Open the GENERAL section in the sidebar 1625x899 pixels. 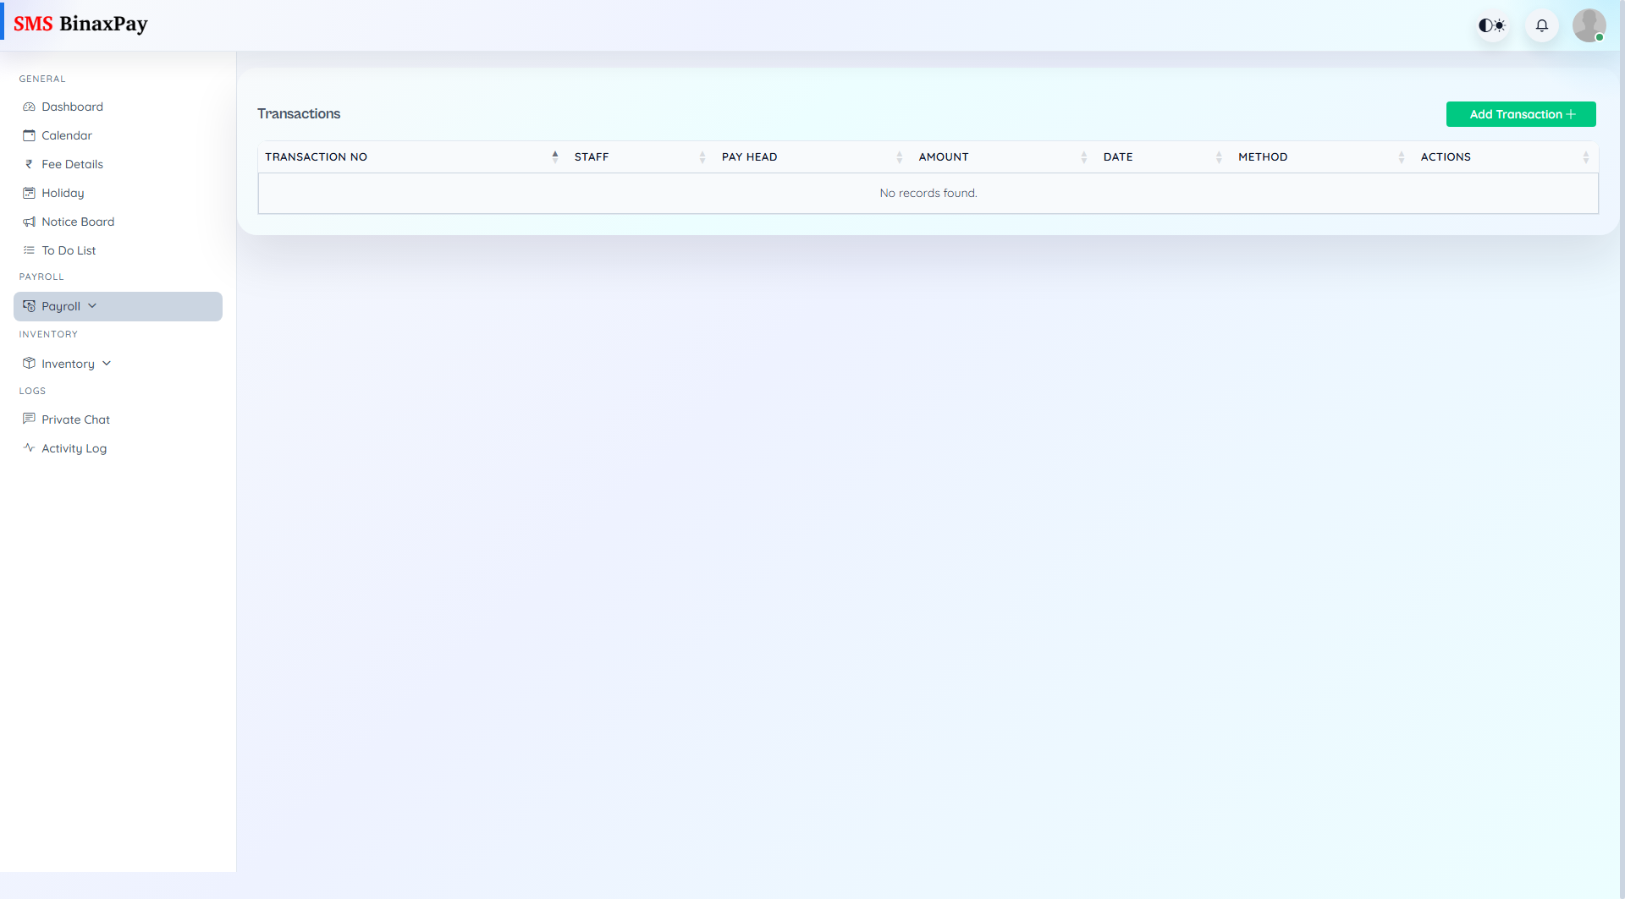42,79
